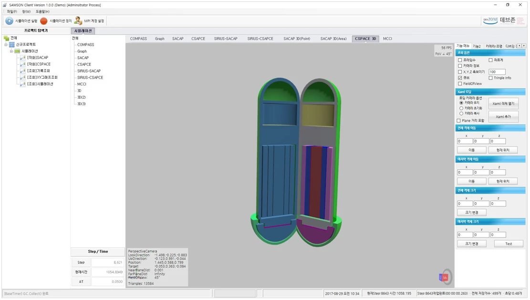
Task: Switch to the SACAP 3D(Point) tab
Action: (x=297, y=39)
